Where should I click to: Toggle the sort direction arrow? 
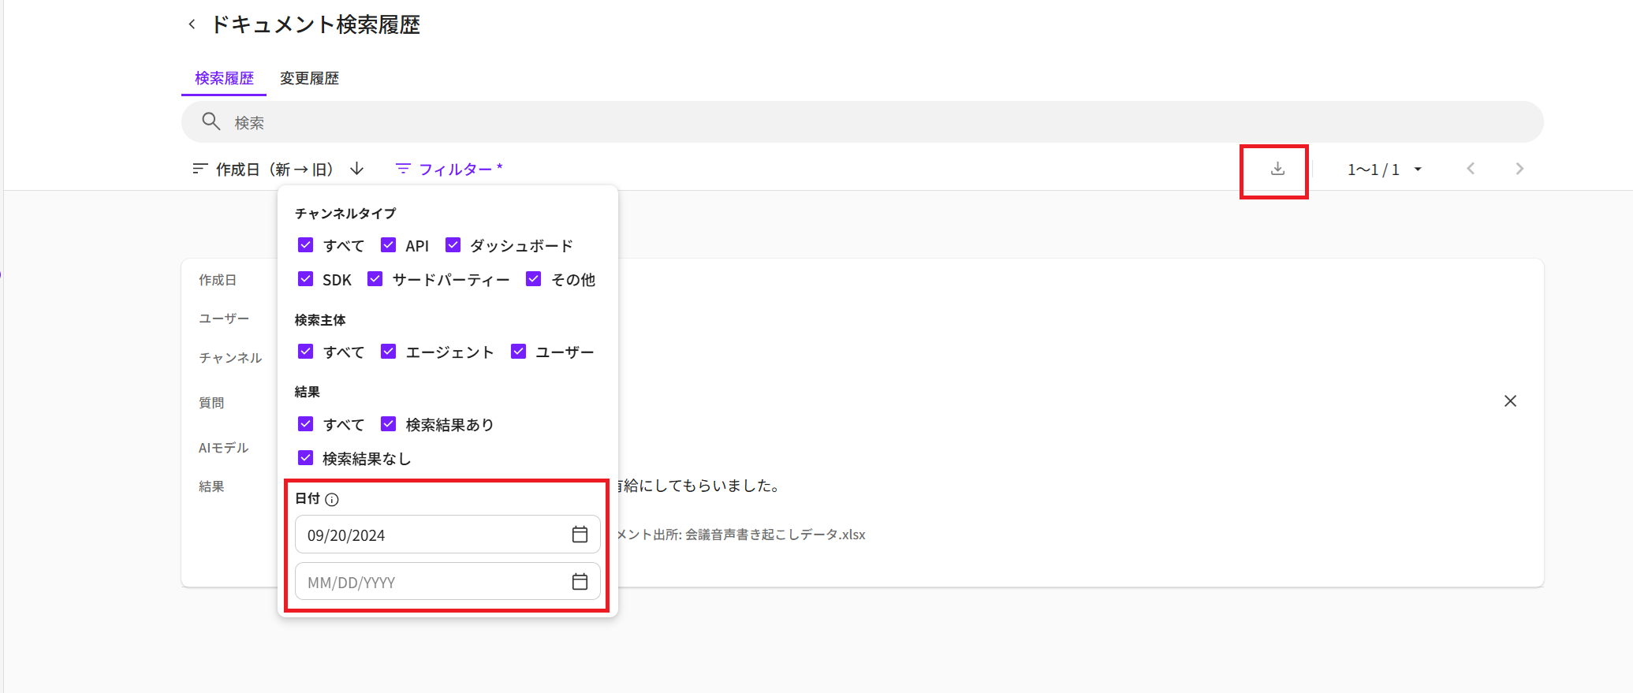[x=357, y=169]
